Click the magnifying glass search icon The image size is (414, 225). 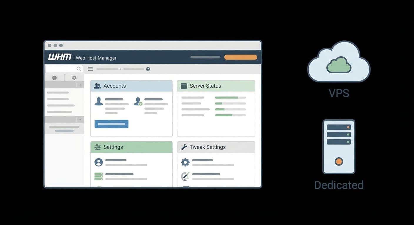79,69
